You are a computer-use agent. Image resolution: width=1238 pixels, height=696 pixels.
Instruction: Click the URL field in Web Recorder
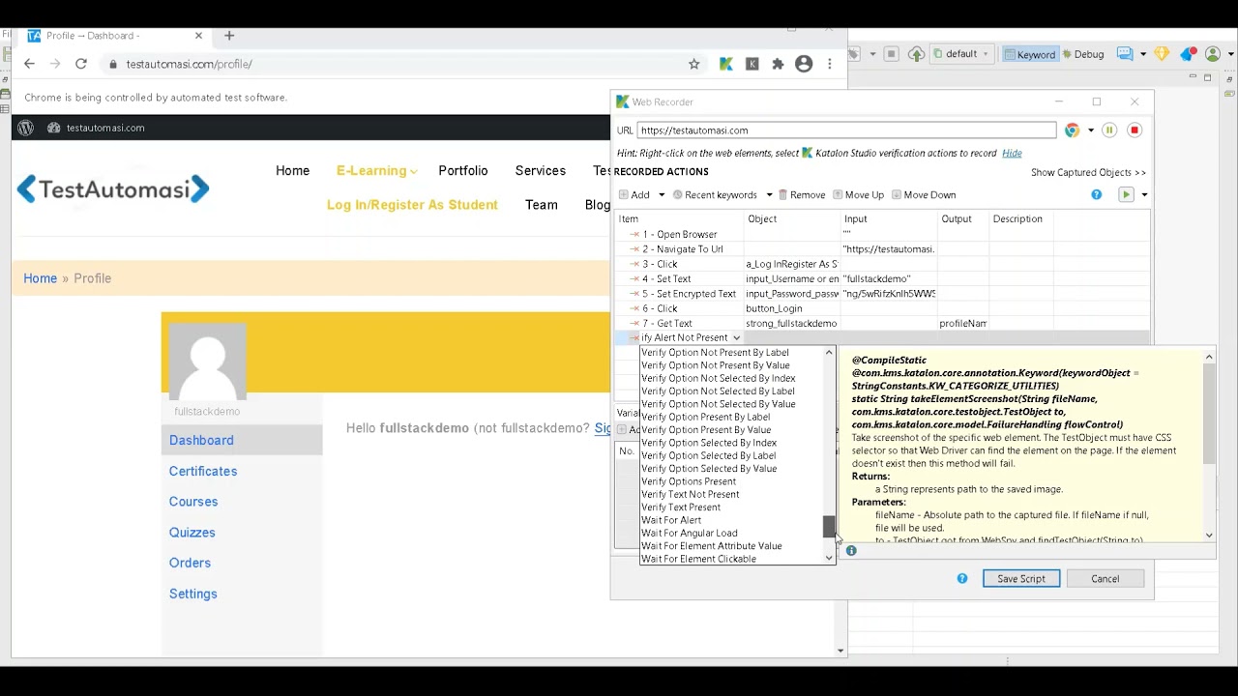click(x=846, y=130)
